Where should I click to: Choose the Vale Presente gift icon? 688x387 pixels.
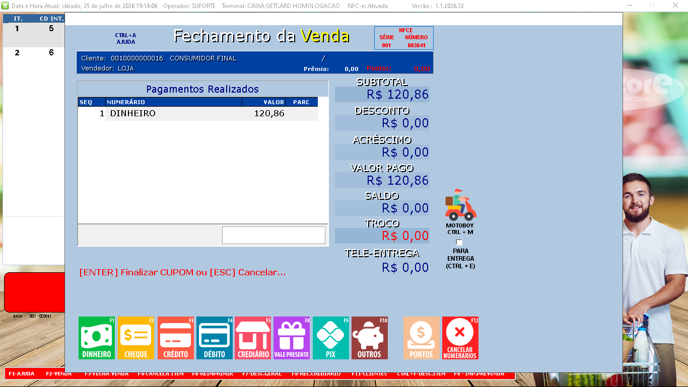coord(292,338)
